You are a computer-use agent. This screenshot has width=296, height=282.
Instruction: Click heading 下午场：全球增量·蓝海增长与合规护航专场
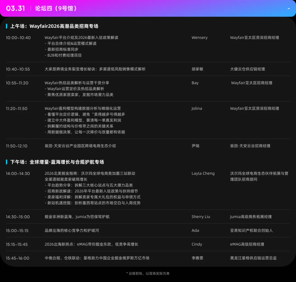click(57, 162)
